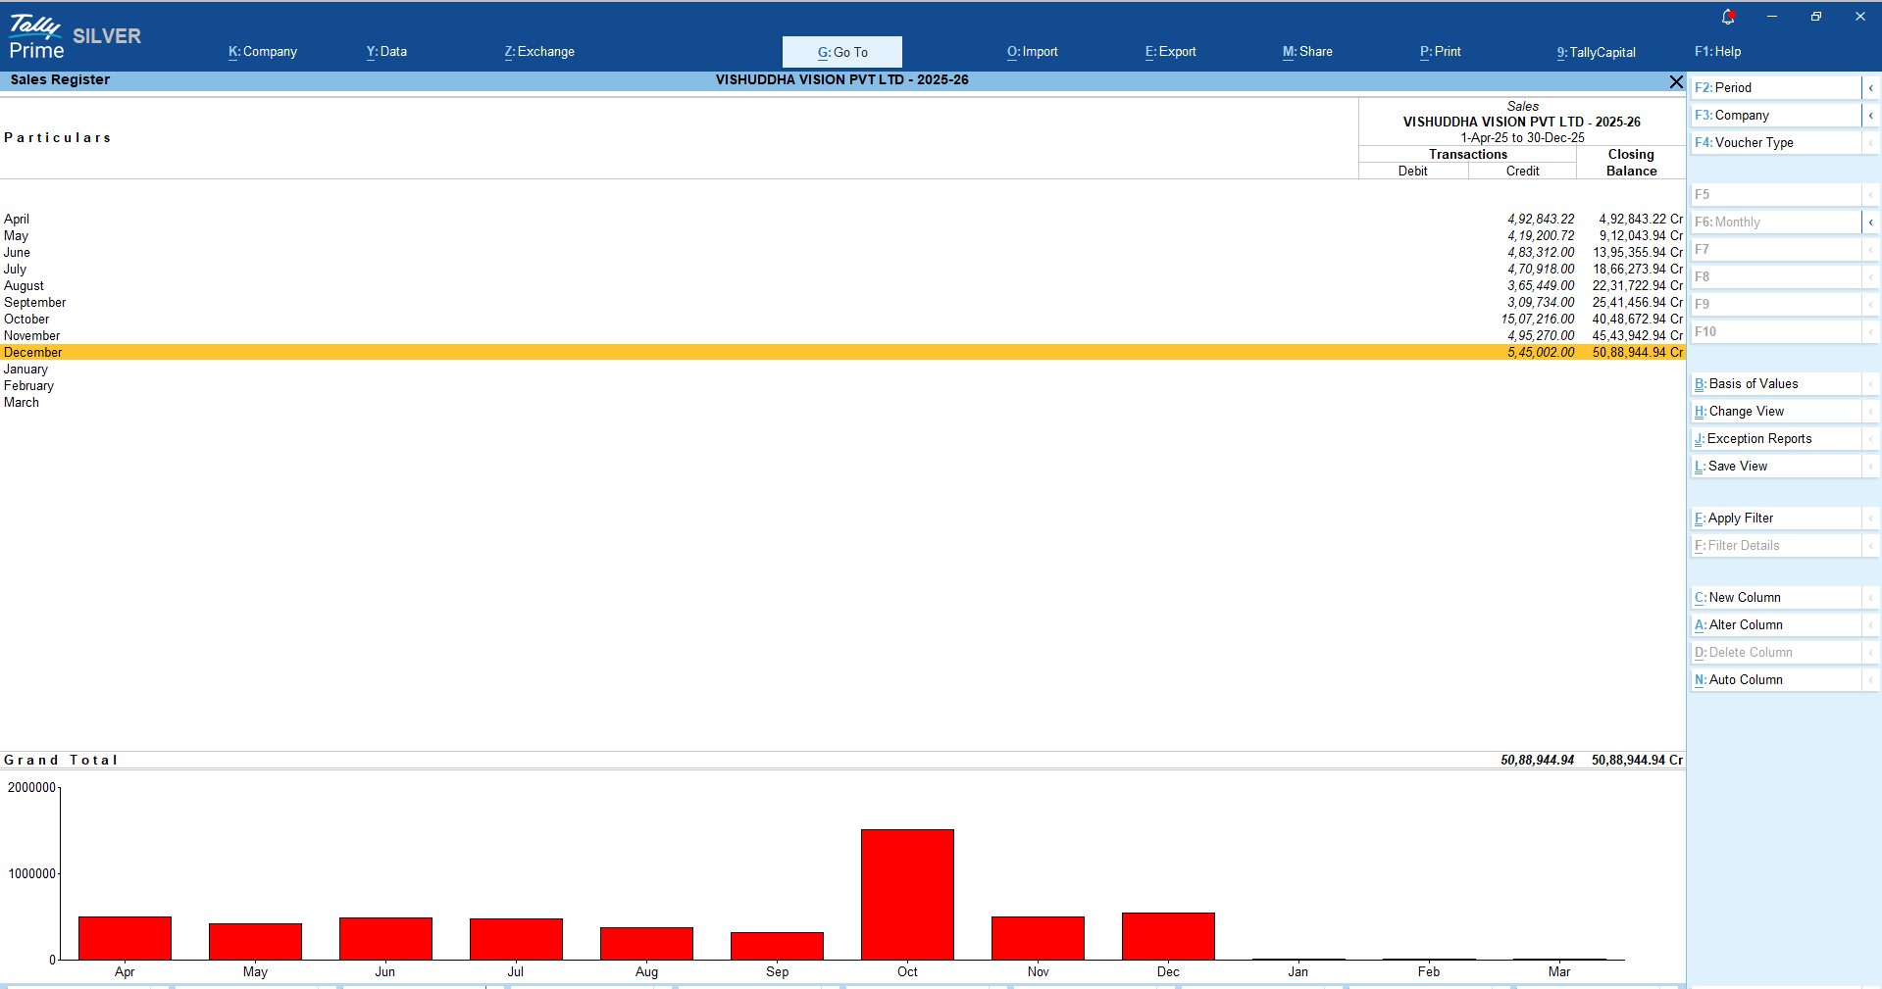Click the TallyPrime logo

click(x=36, y=37)
